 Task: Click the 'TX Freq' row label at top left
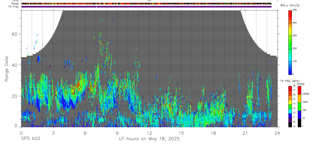pos(14,7)
